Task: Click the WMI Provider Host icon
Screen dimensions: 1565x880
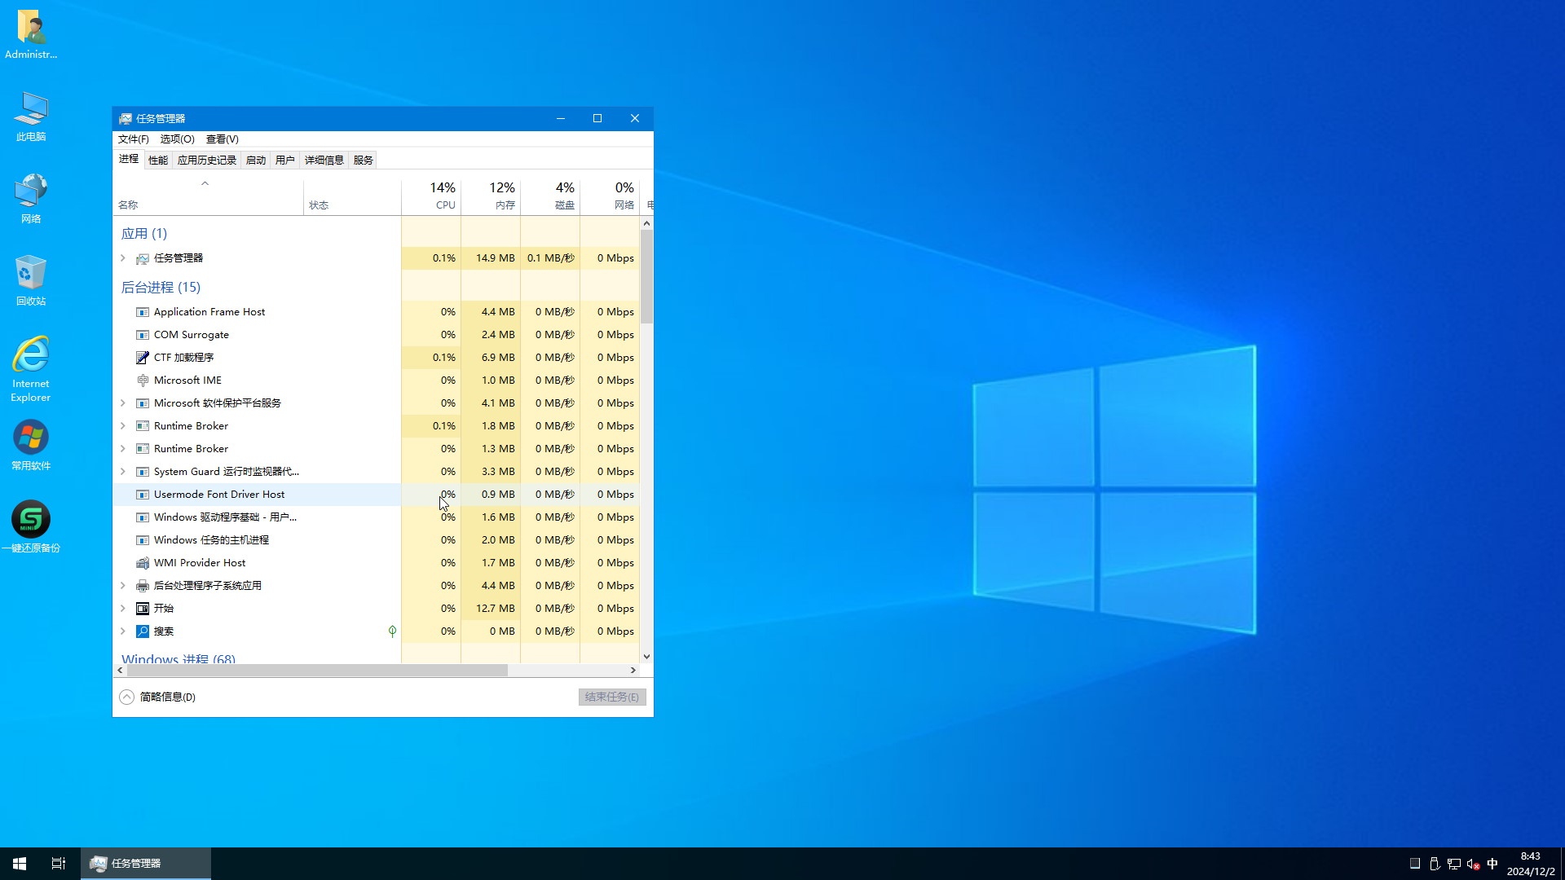Action: point(143,563)
